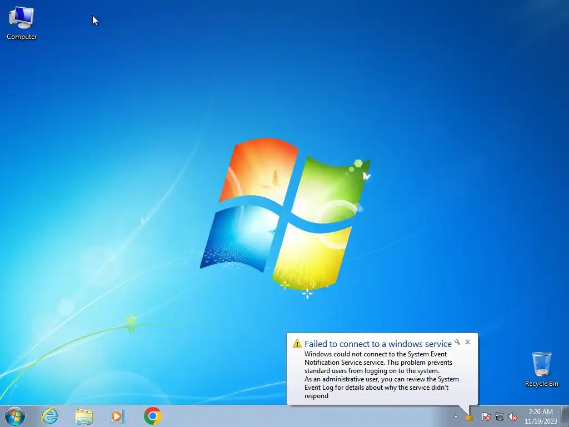
Task: Open the clock showing 2:26 AM
Action: (541, 416)
